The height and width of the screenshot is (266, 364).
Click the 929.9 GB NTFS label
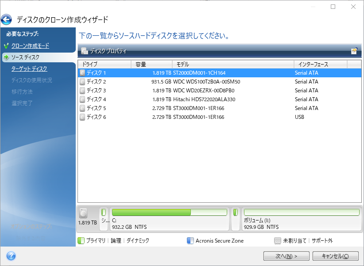click(261, 227)
